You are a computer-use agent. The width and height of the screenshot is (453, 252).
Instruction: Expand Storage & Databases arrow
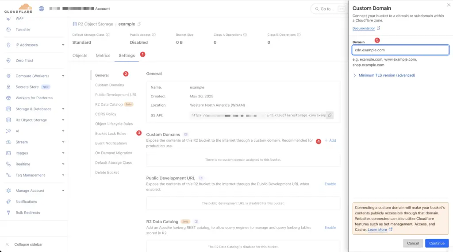[x=63, y=109]
